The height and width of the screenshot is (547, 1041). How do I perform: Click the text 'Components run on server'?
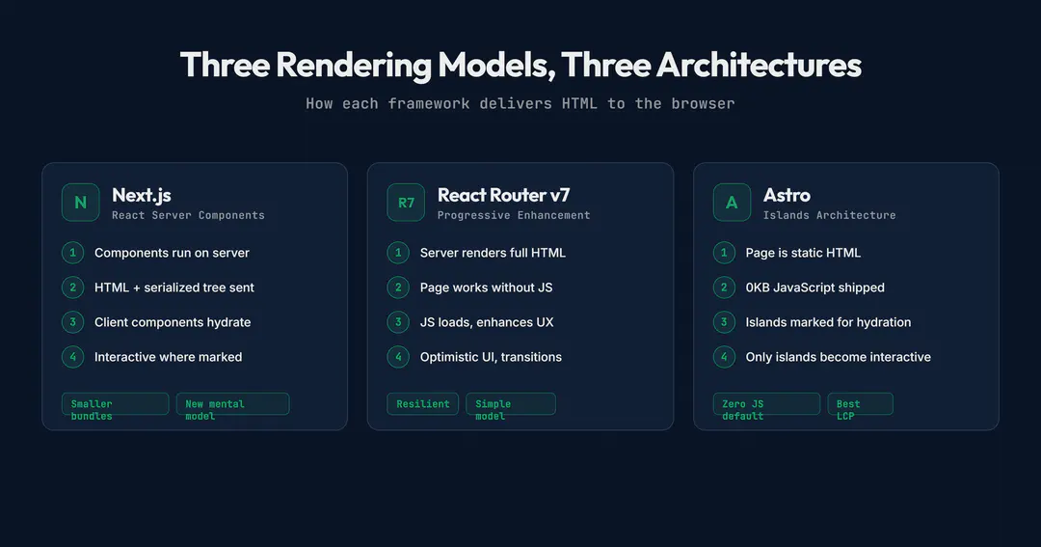172,253
